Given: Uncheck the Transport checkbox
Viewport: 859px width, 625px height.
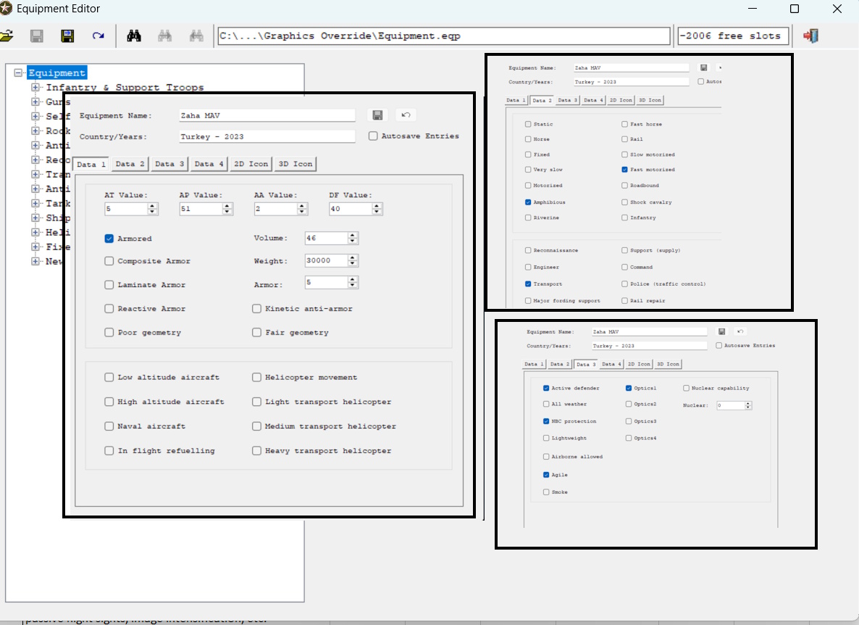Looking at the screenshot, I should (528, 284).
